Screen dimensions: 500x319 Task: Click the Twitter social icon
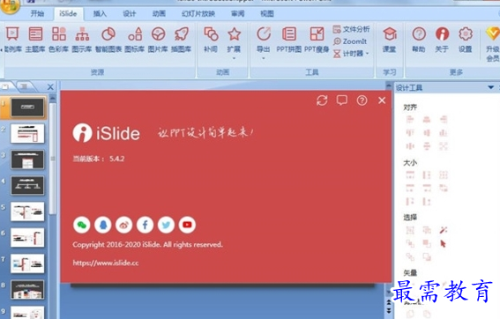(166, 225)
